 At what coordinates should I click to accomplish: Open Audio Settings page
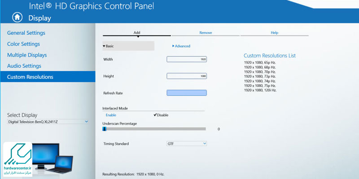pos(24,66)
